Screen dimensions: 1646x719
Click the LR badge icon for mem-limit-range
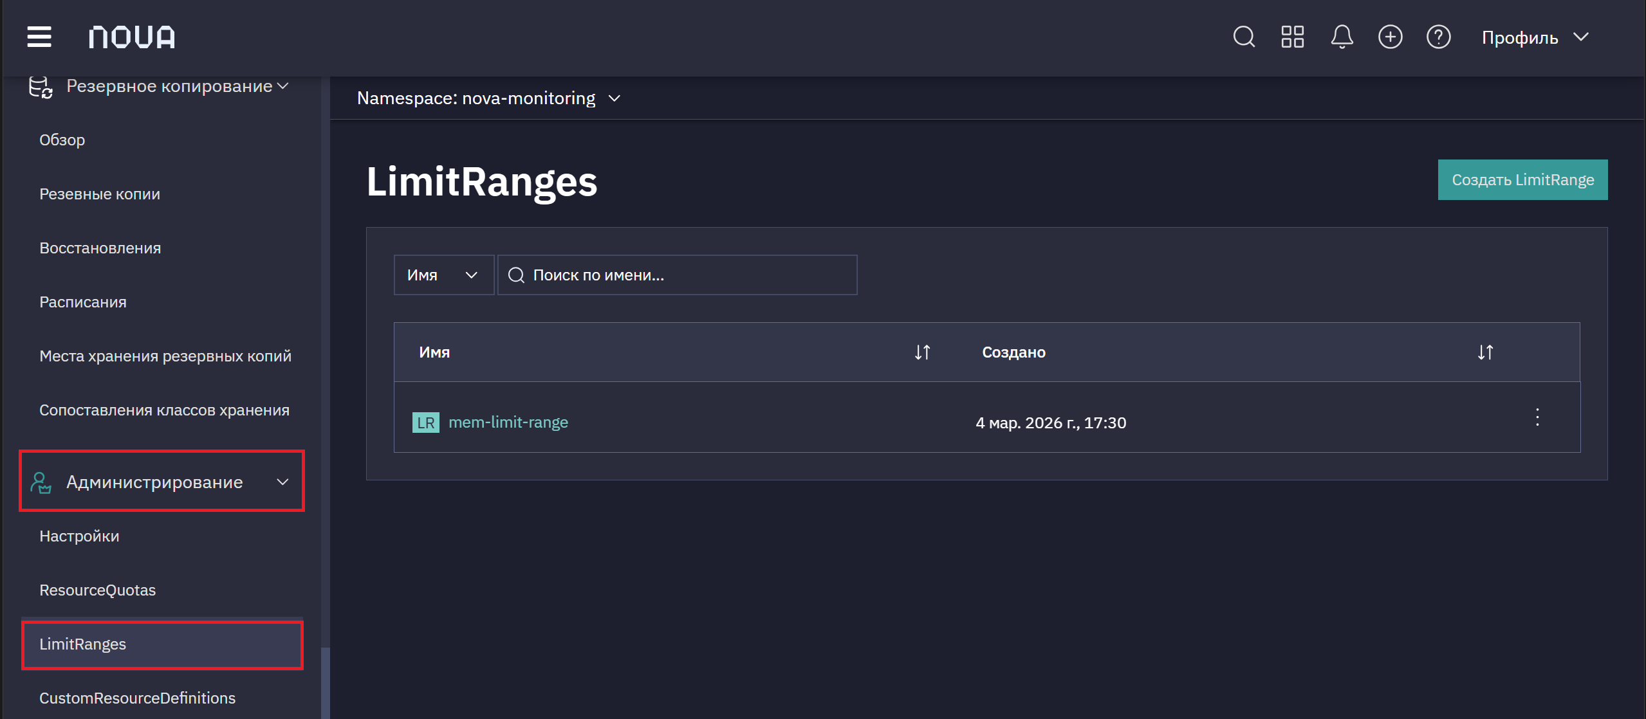pos(425,423)
